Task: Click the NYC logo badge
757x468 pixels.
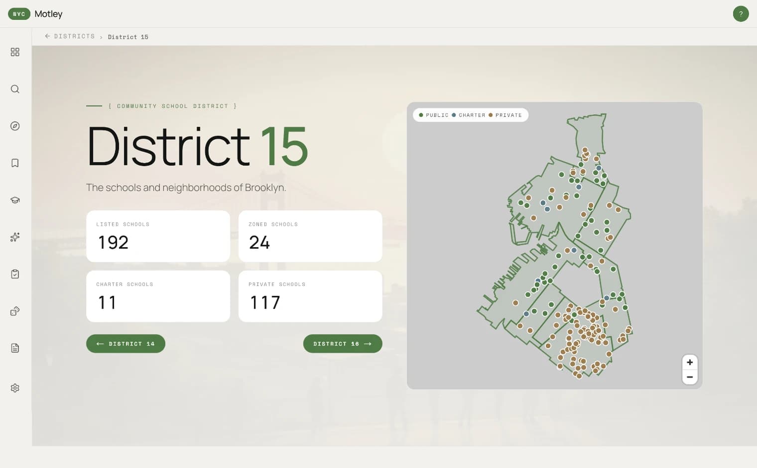Action: click(19, 14)
